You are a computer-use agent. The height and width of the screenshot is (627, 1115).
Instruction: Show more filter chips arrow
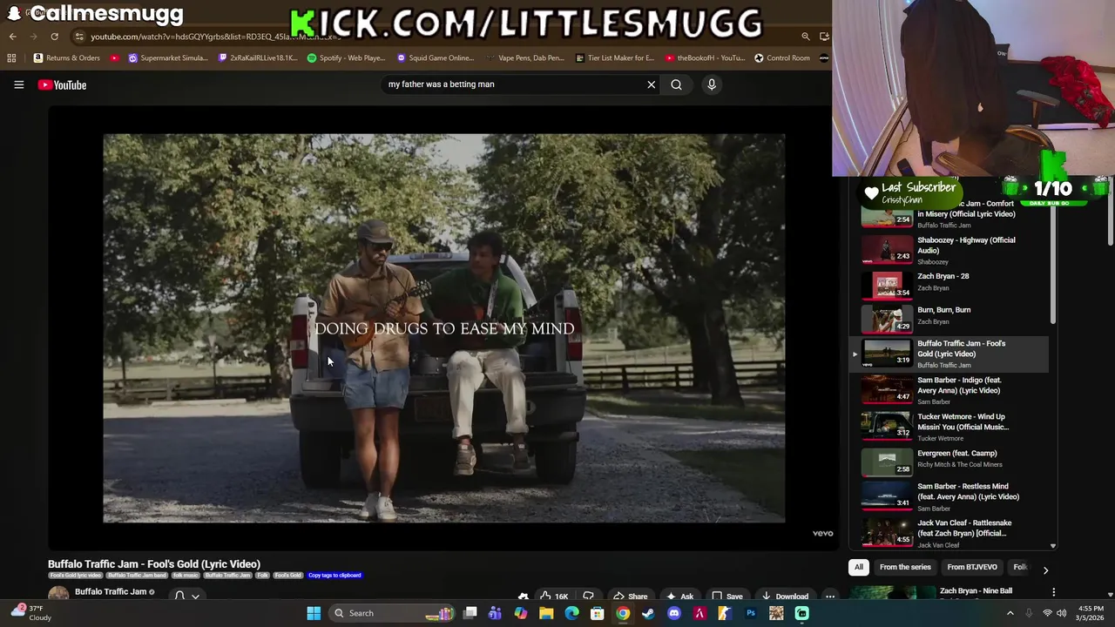tap(1045, 570)
